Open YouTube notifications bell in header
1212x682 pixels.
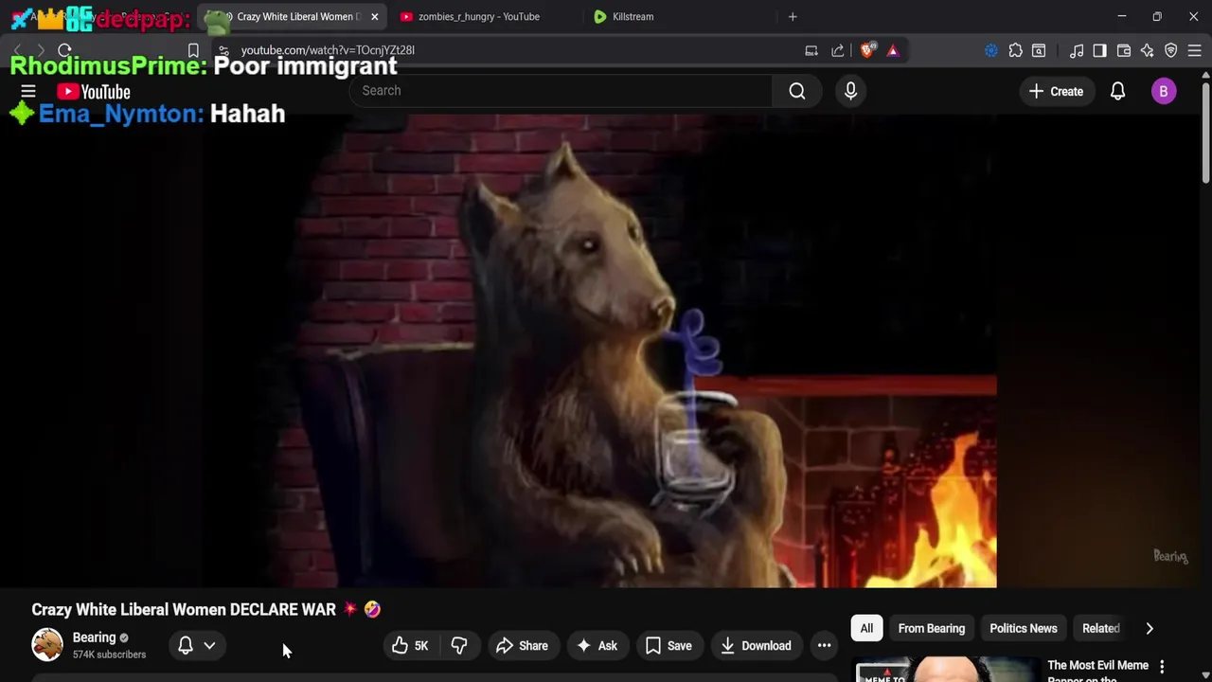click(x=1117, y=91)
